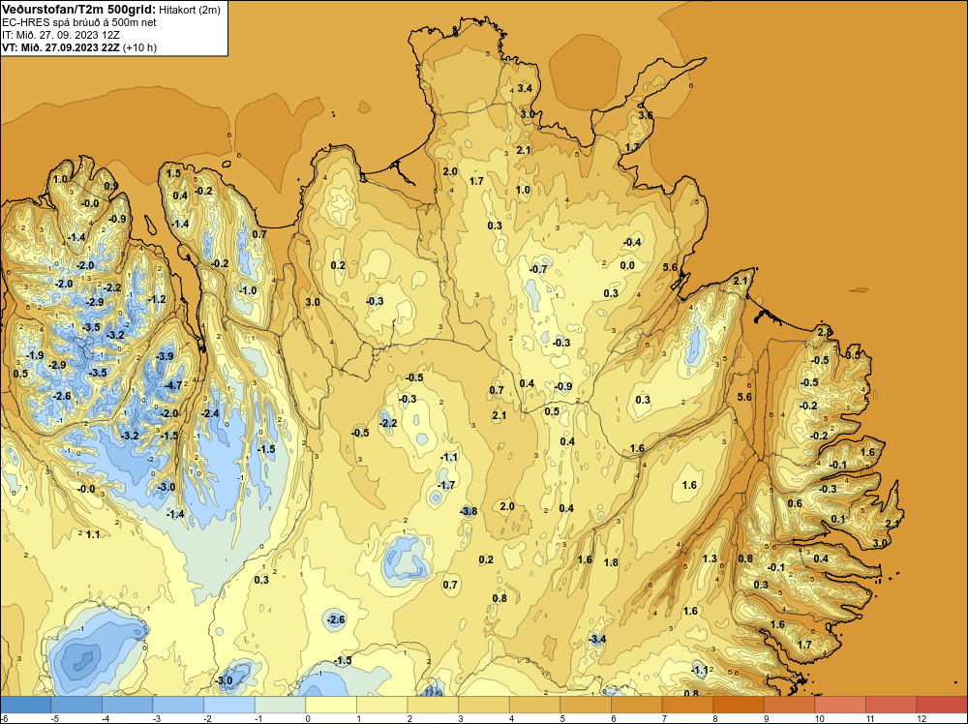Click the '3.4' temperature label in north
The width and height of the screenshot is (968, 724).
coord(525,88)
